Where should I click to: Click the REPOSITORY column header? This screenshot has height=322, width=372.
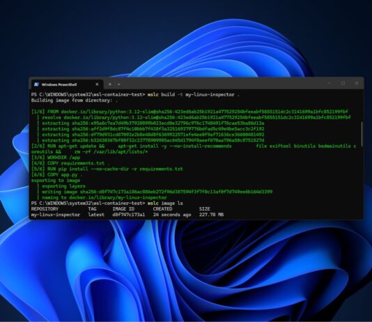(45, 209)
